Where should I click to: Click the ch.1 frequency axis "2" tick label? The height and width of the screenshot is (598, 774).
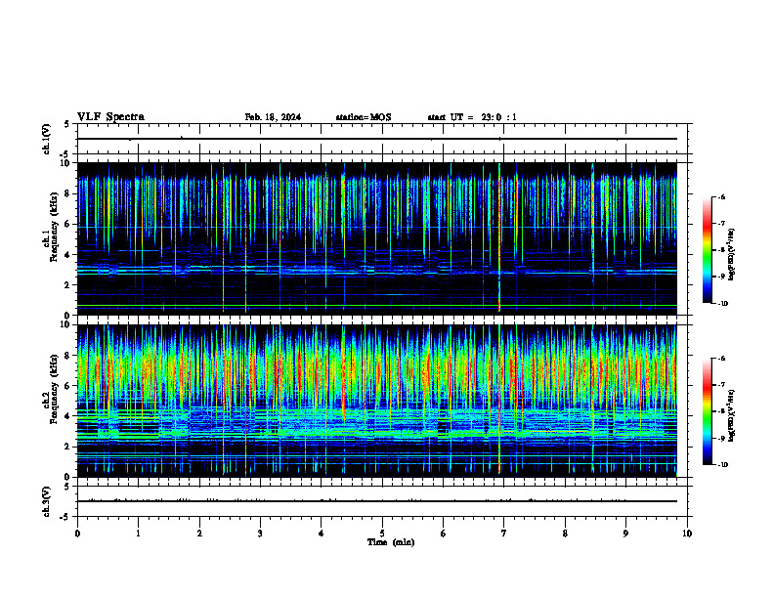tap(67, 285)
